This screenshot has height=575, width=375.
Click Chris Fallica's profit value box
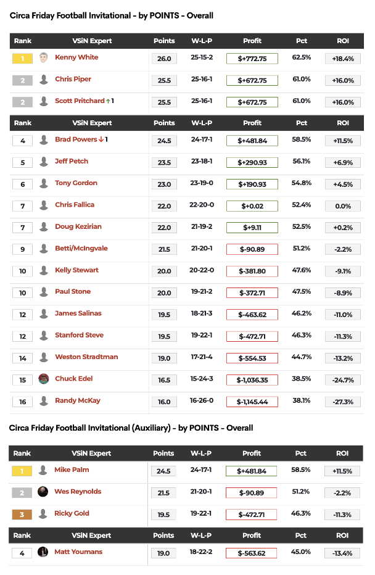click(252, 205)
